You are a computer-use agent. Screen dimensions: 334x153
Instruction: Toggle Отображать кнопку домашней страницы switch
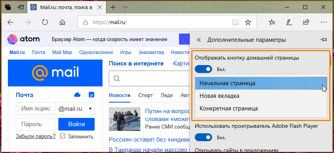click(x=203, y=69)
